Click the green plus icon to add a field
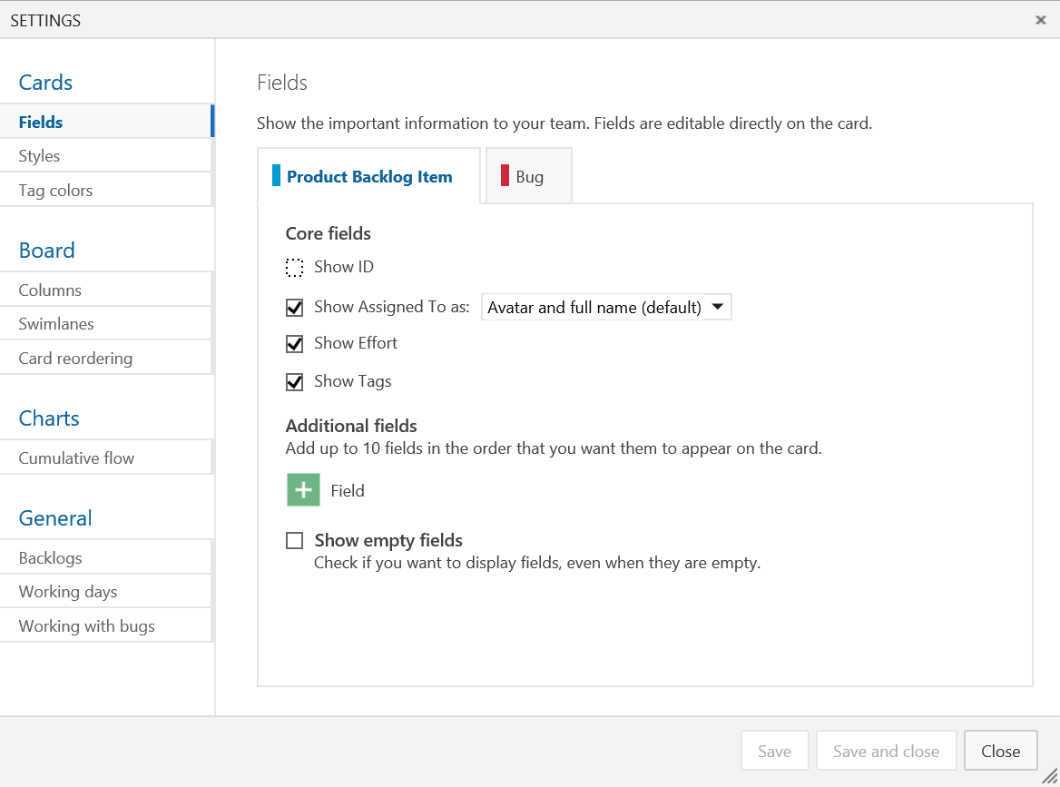 point(302,490)
